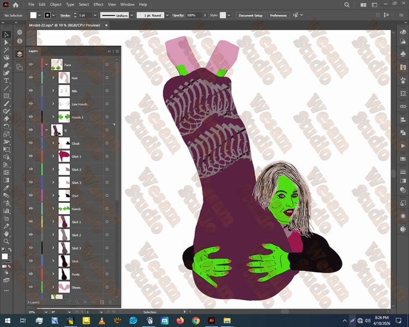Hide the Shoes layer
409x327 pixels.
(31, 287)
